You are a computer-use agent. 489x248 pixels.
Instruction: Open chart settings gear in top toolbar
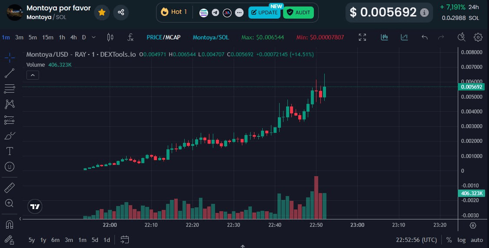[478, 37]
